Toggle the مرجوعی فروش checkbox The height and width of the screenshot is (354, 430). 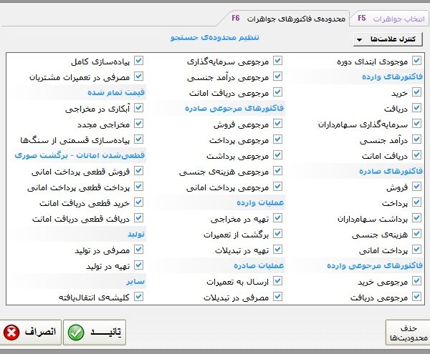[x=277, y=124]
